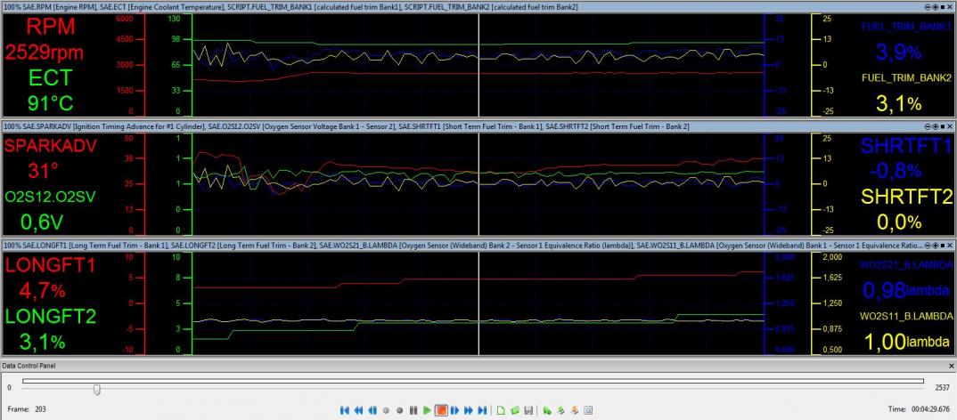Maximize the RPM/ECT chart panel
The width and height of the screenshot is (957, 420).
pos(943,7)
